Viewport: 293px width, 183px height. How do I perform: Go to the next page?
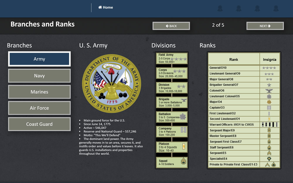(x=265, y=26)
